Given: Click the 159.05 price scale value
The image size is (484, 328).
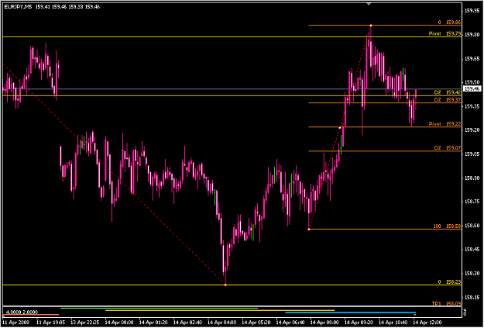Looking at the screenshot, I should (x=472, y=154).
